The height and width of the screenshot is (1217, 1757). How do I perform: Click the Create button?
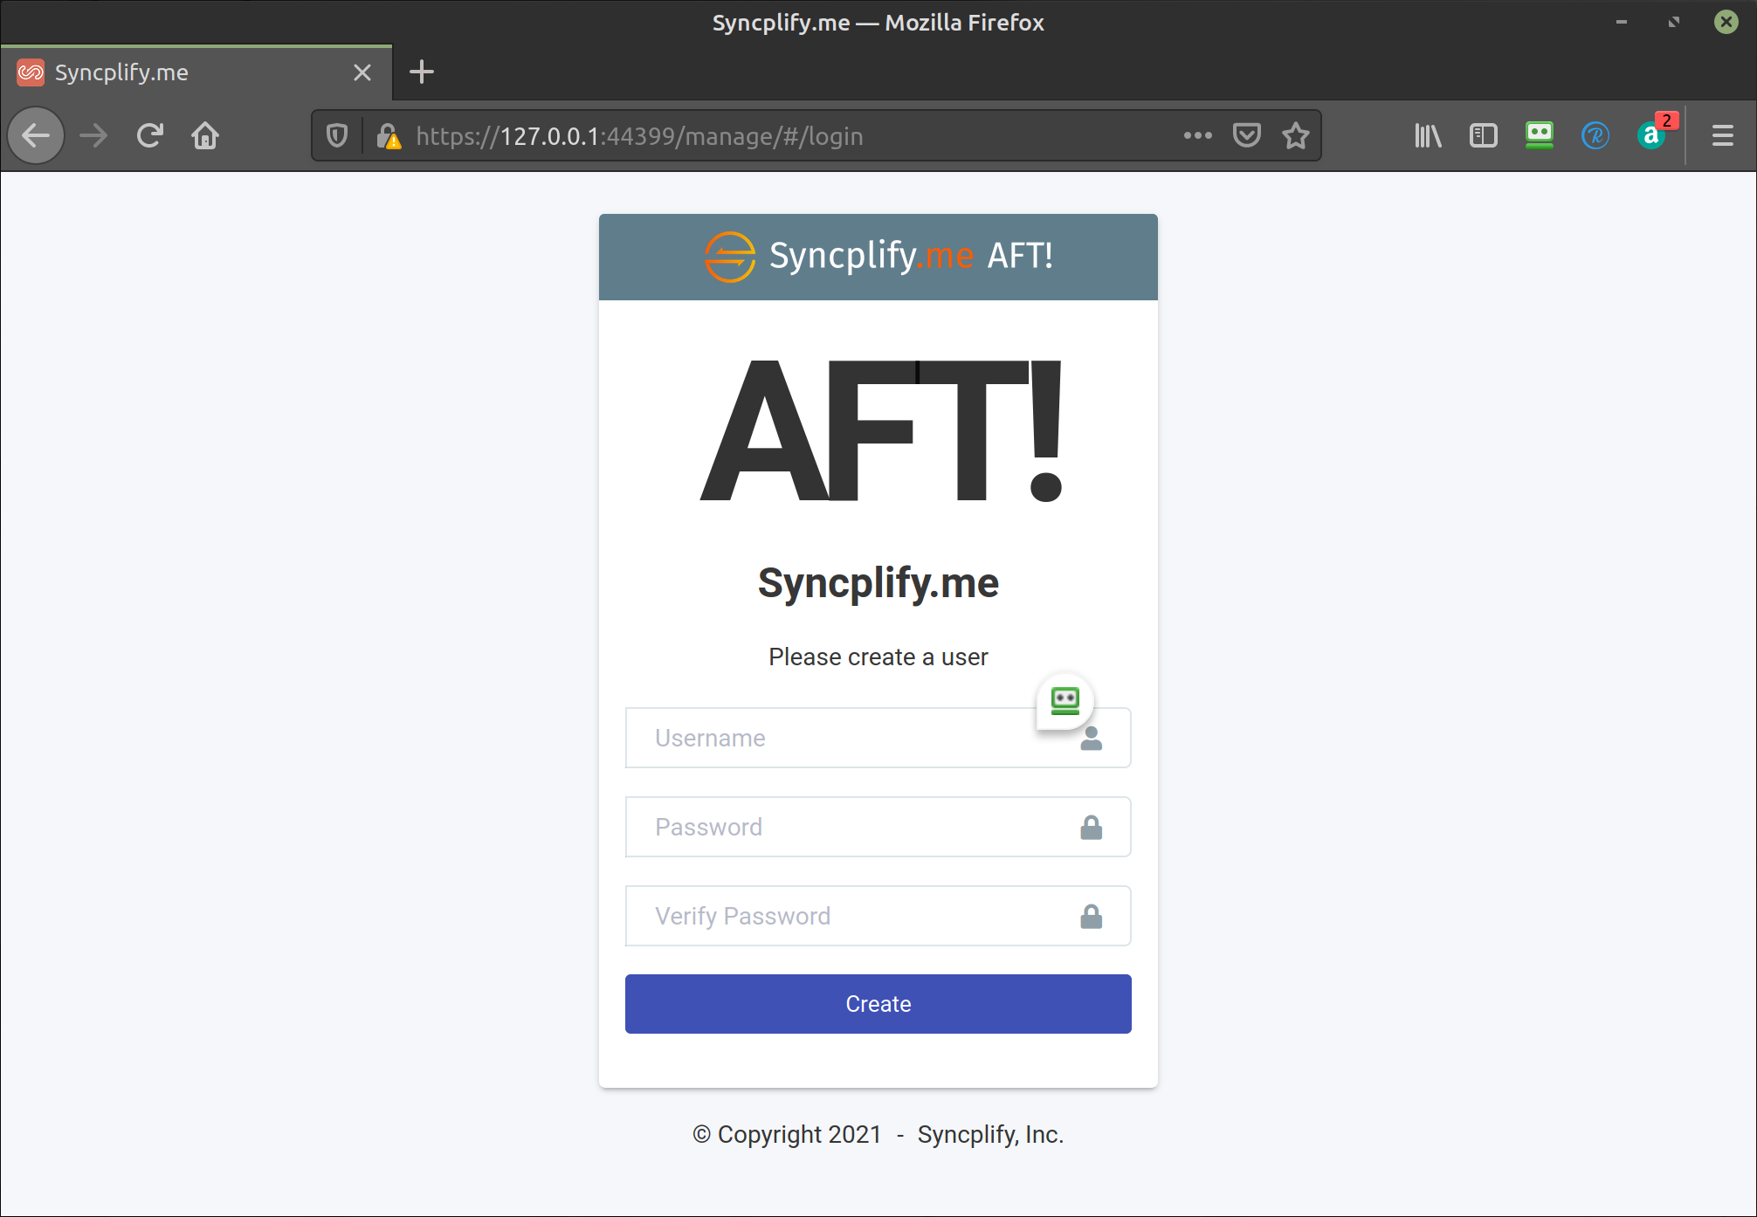(x=878, y=1004)
